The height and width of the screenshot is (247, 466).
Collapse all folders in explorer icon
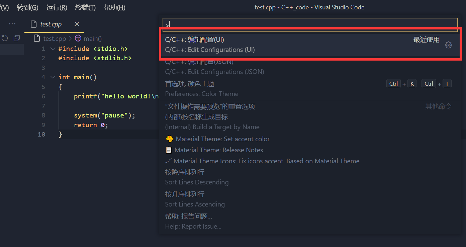17,38
